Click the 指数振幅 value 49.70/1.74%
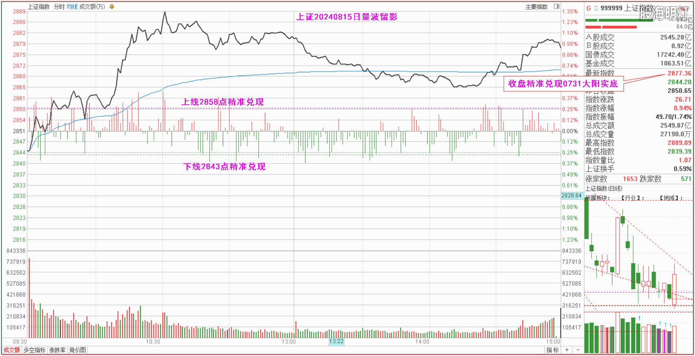Image resolution: width=695 pixels, height=356 pixels. 673,117
